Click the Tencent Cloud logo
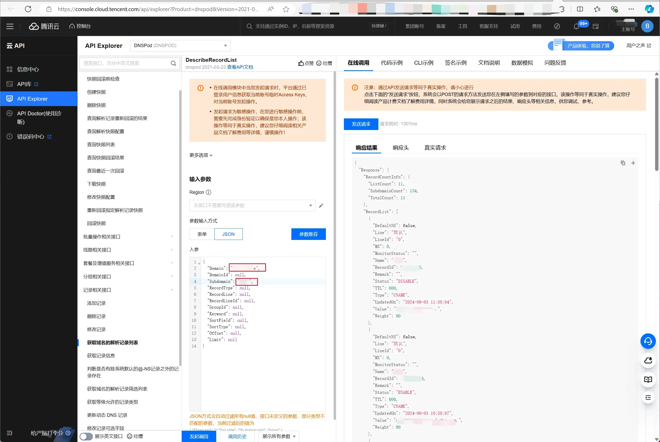This screenshot has height=442, width=660. coord(44,26)
